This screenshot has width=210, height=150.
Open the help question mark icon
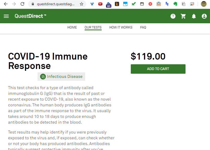click(x=173, y=16)
